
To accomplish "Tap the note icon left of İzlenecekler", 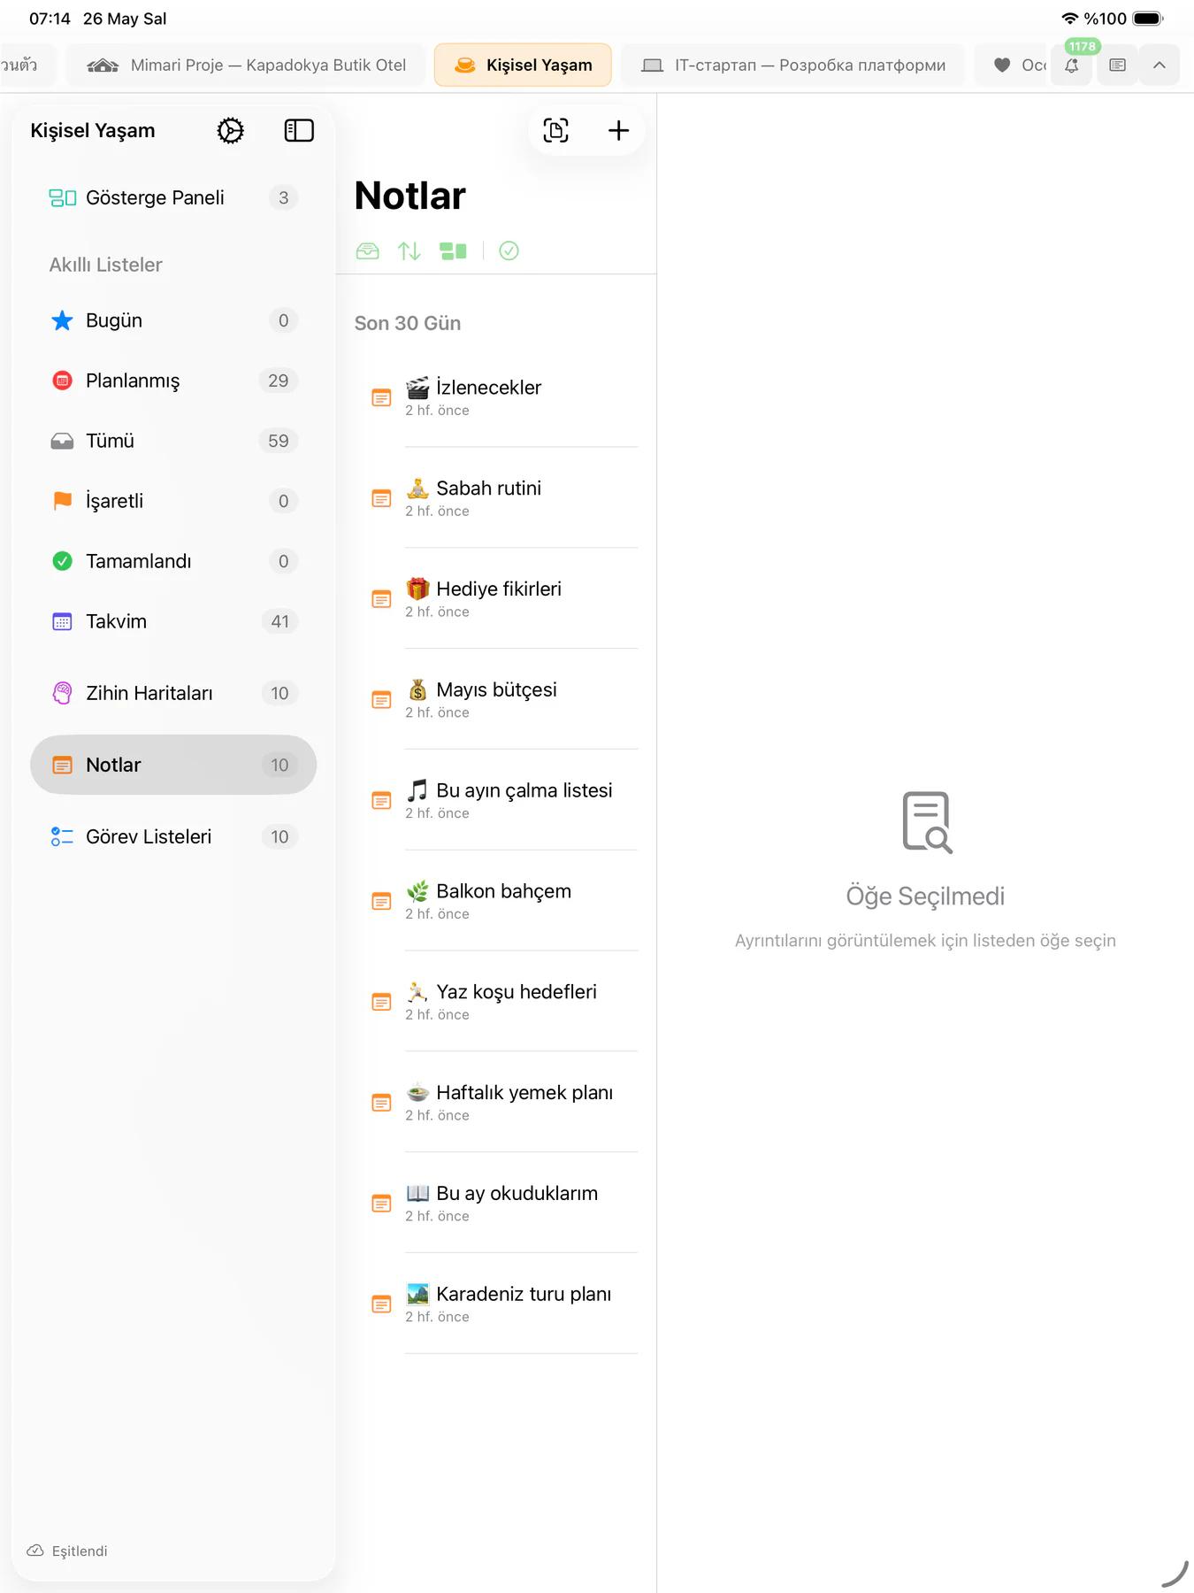I will point(381,397).
